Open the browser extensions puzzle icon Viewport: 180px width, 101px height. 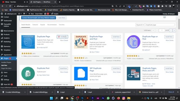162,6
